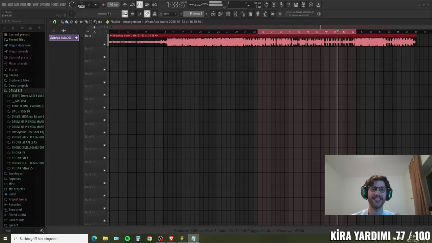
Task: Expand the Sliced audio folder
Action: pyautogui.click(x=17, y=215)
